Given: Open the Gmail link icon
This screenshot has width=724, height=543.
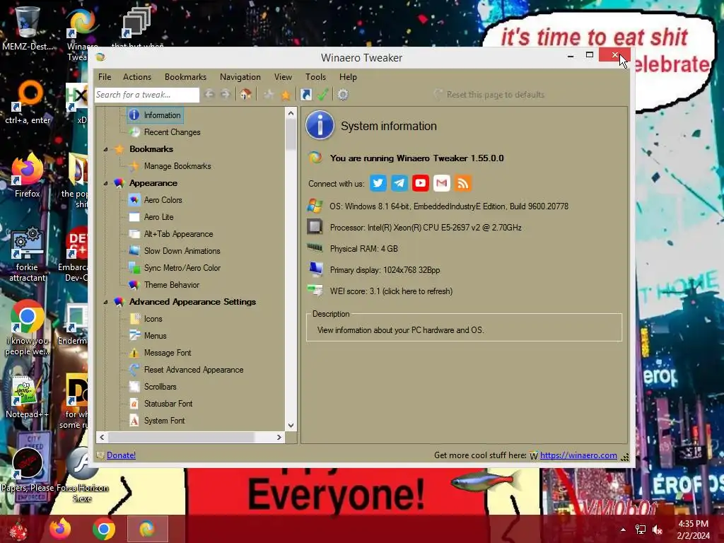Looking at the screenshot, I should 441,183.
